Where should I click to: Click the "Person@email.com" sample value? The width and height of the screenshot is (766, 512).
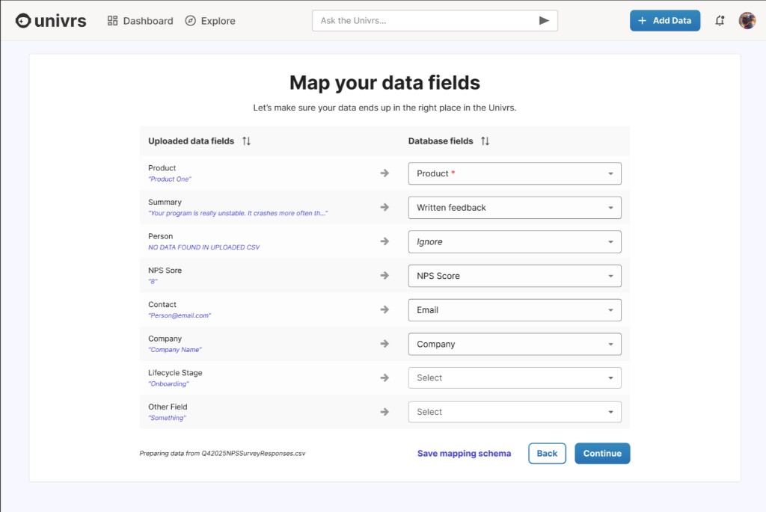point(180,315)
